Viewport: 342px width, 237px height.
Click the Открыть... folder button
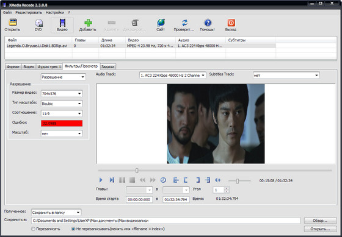[320, 229]
